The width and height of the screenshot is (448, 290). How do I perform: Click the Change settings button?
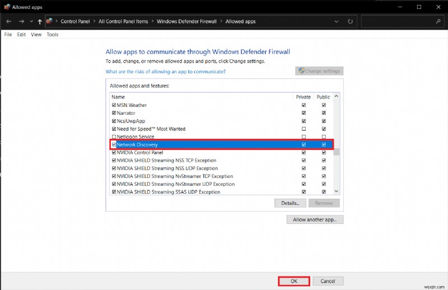click(319, 71)
